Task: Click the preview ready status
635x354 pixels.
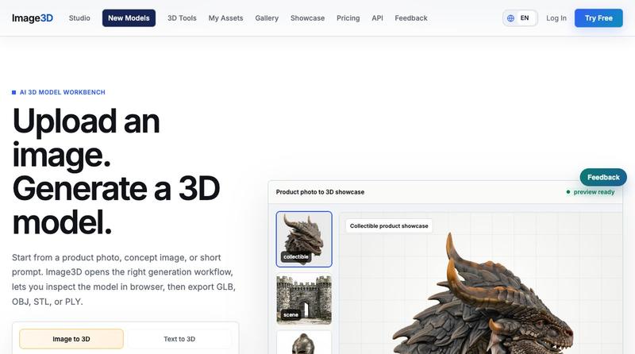Action: click(591, 192)
